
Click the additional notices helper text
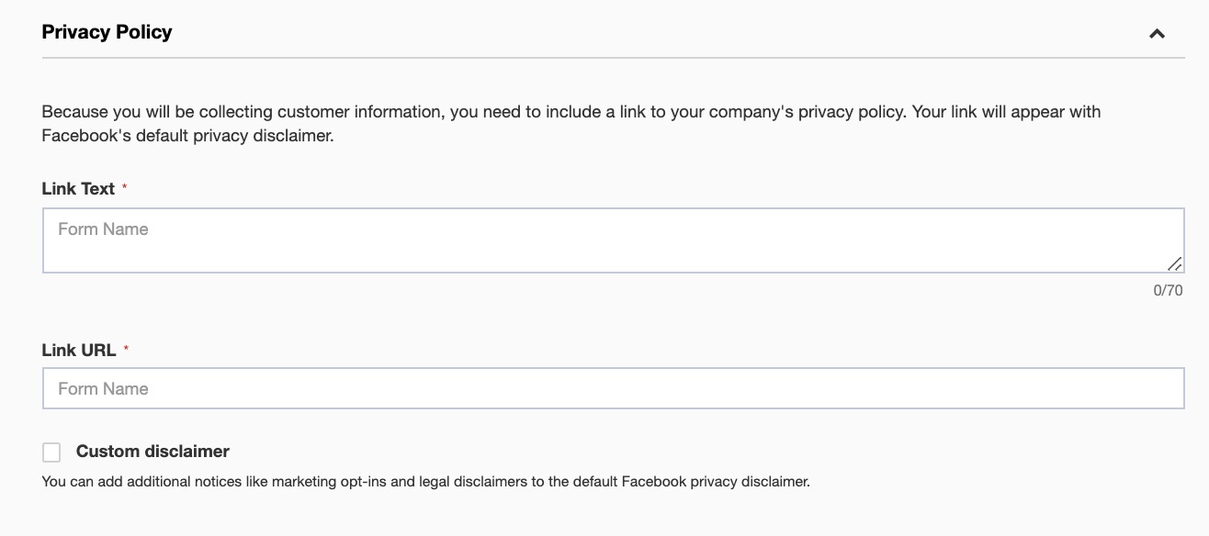point(425,482)
